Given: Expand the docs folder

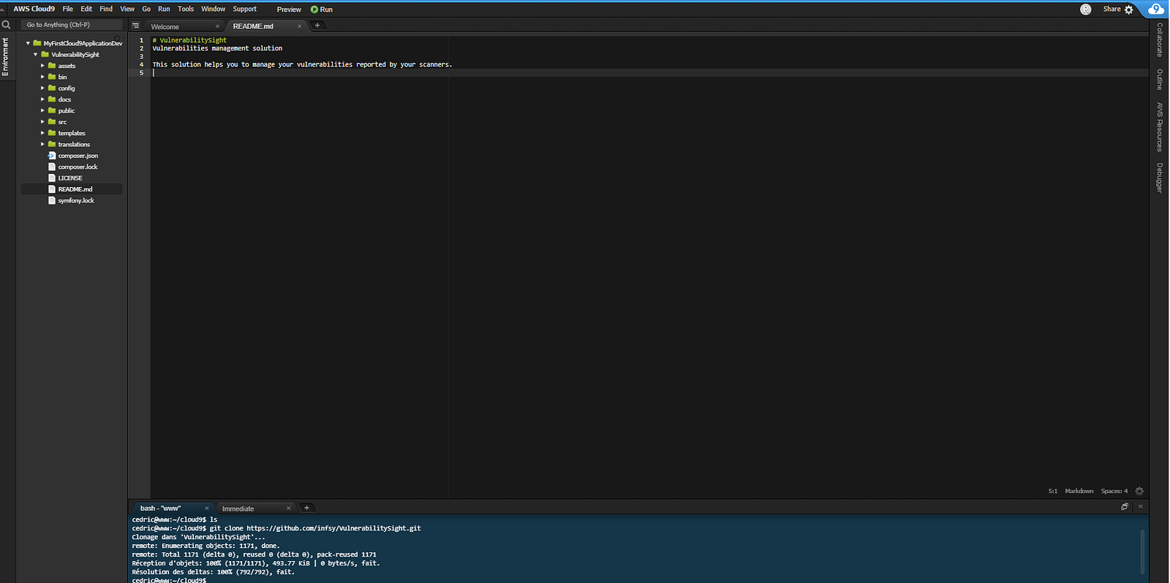Looking at the screenshot, I should pos(42,99).
